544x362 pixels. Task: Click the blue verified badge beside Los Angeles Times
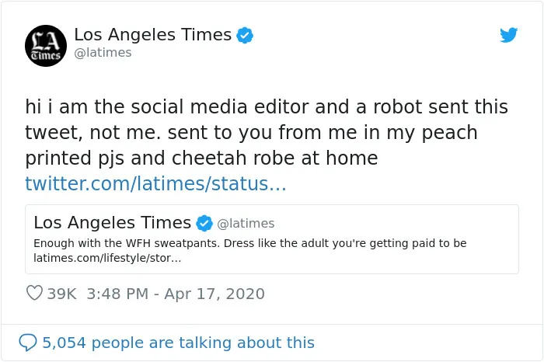pyautogui.click(x=245, y=35)
